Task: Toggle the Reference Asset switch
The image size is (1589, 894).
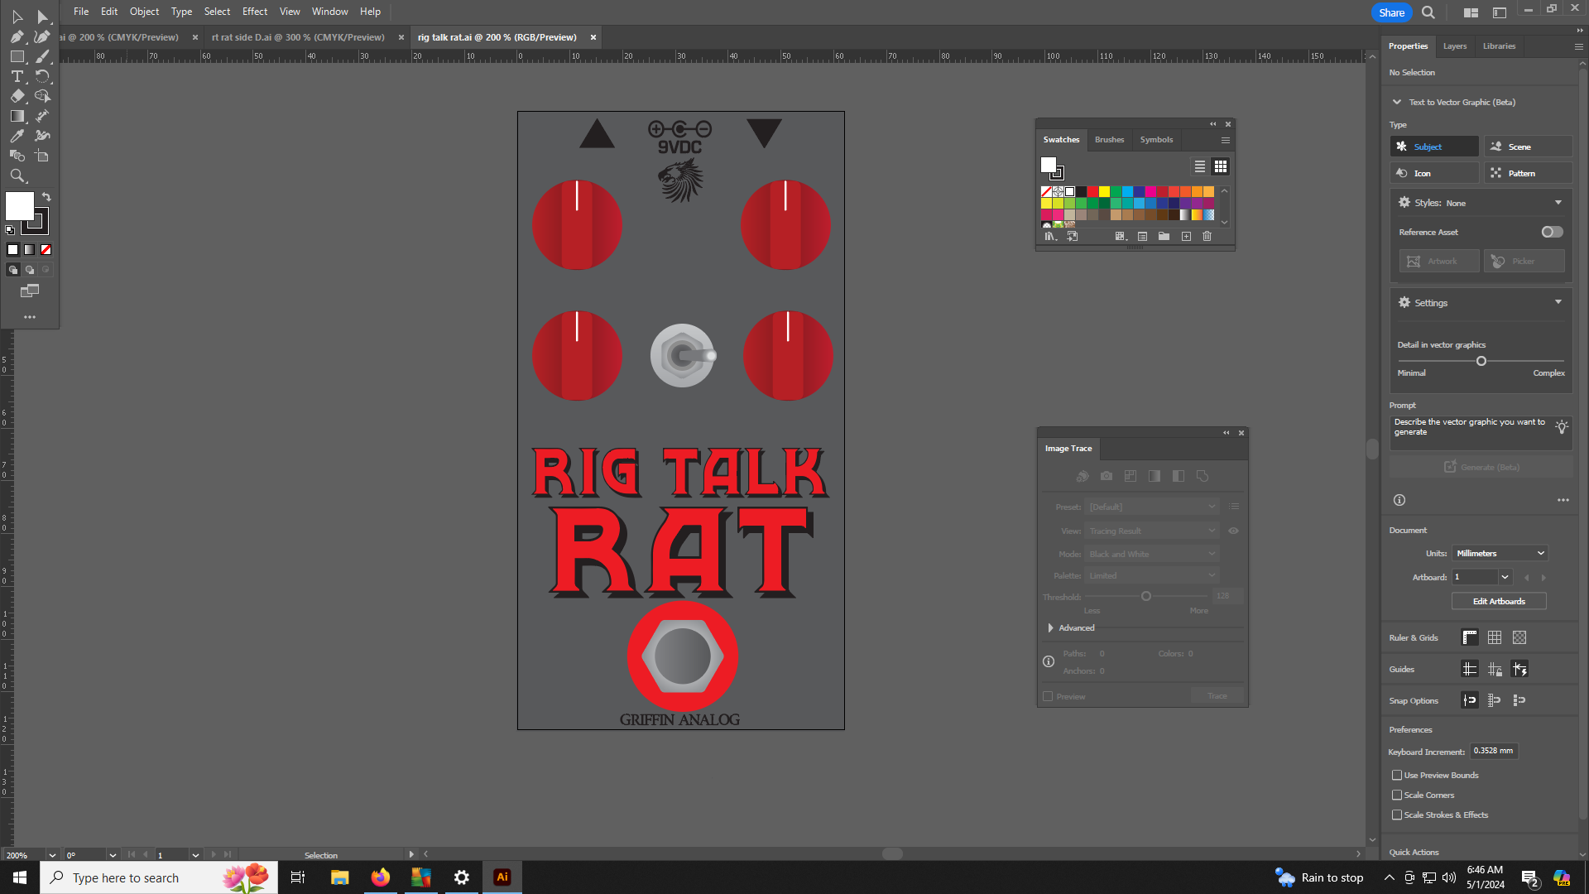Action: [1552, 232]
